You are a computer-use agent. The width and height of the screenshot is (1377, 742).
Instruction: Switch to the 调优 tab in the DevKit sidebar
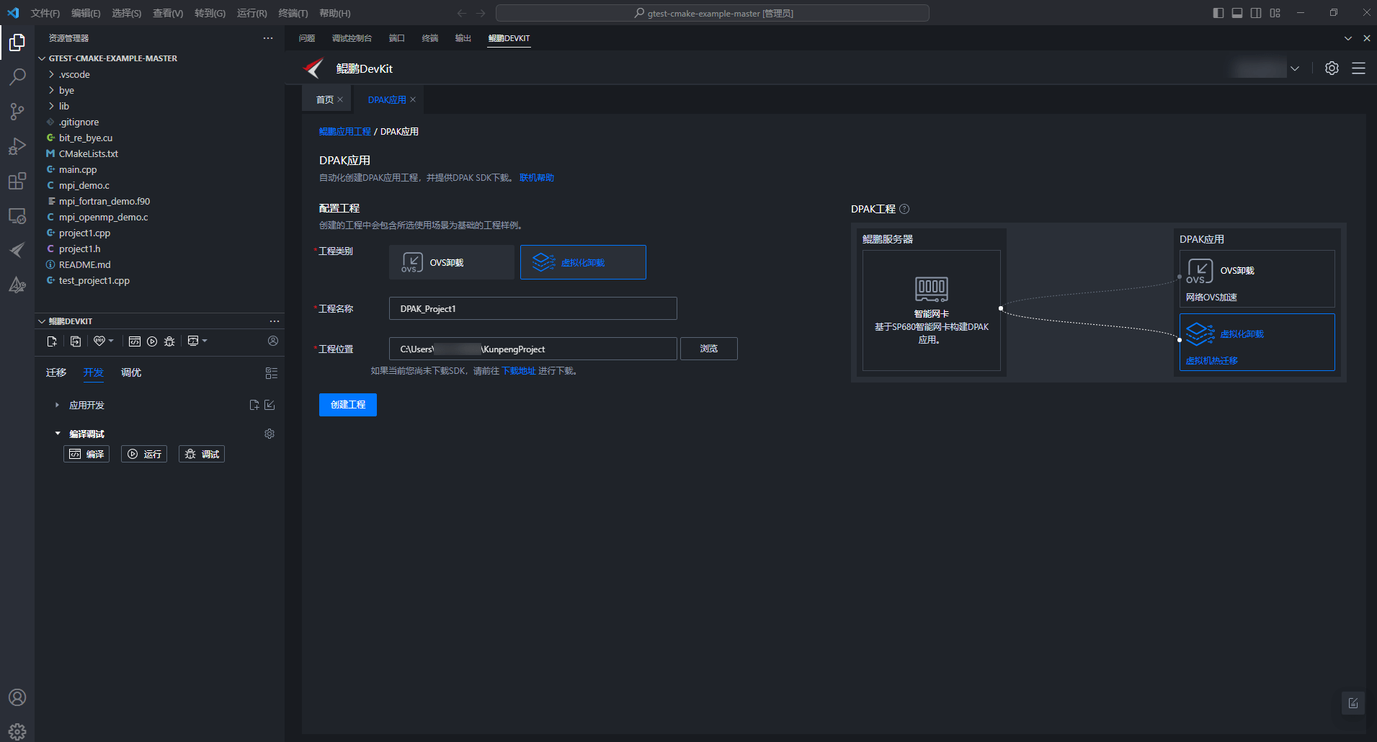[131, 372]
